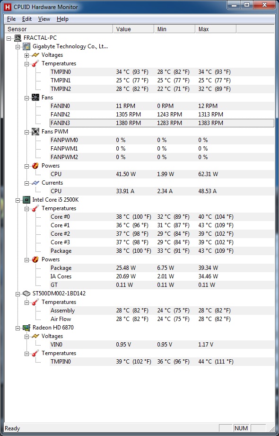The width and height of the screenshot is (279, 436).
Task: Click the Radeon HD 6870 graphics card icon
Action: click(x=26, y=328)
